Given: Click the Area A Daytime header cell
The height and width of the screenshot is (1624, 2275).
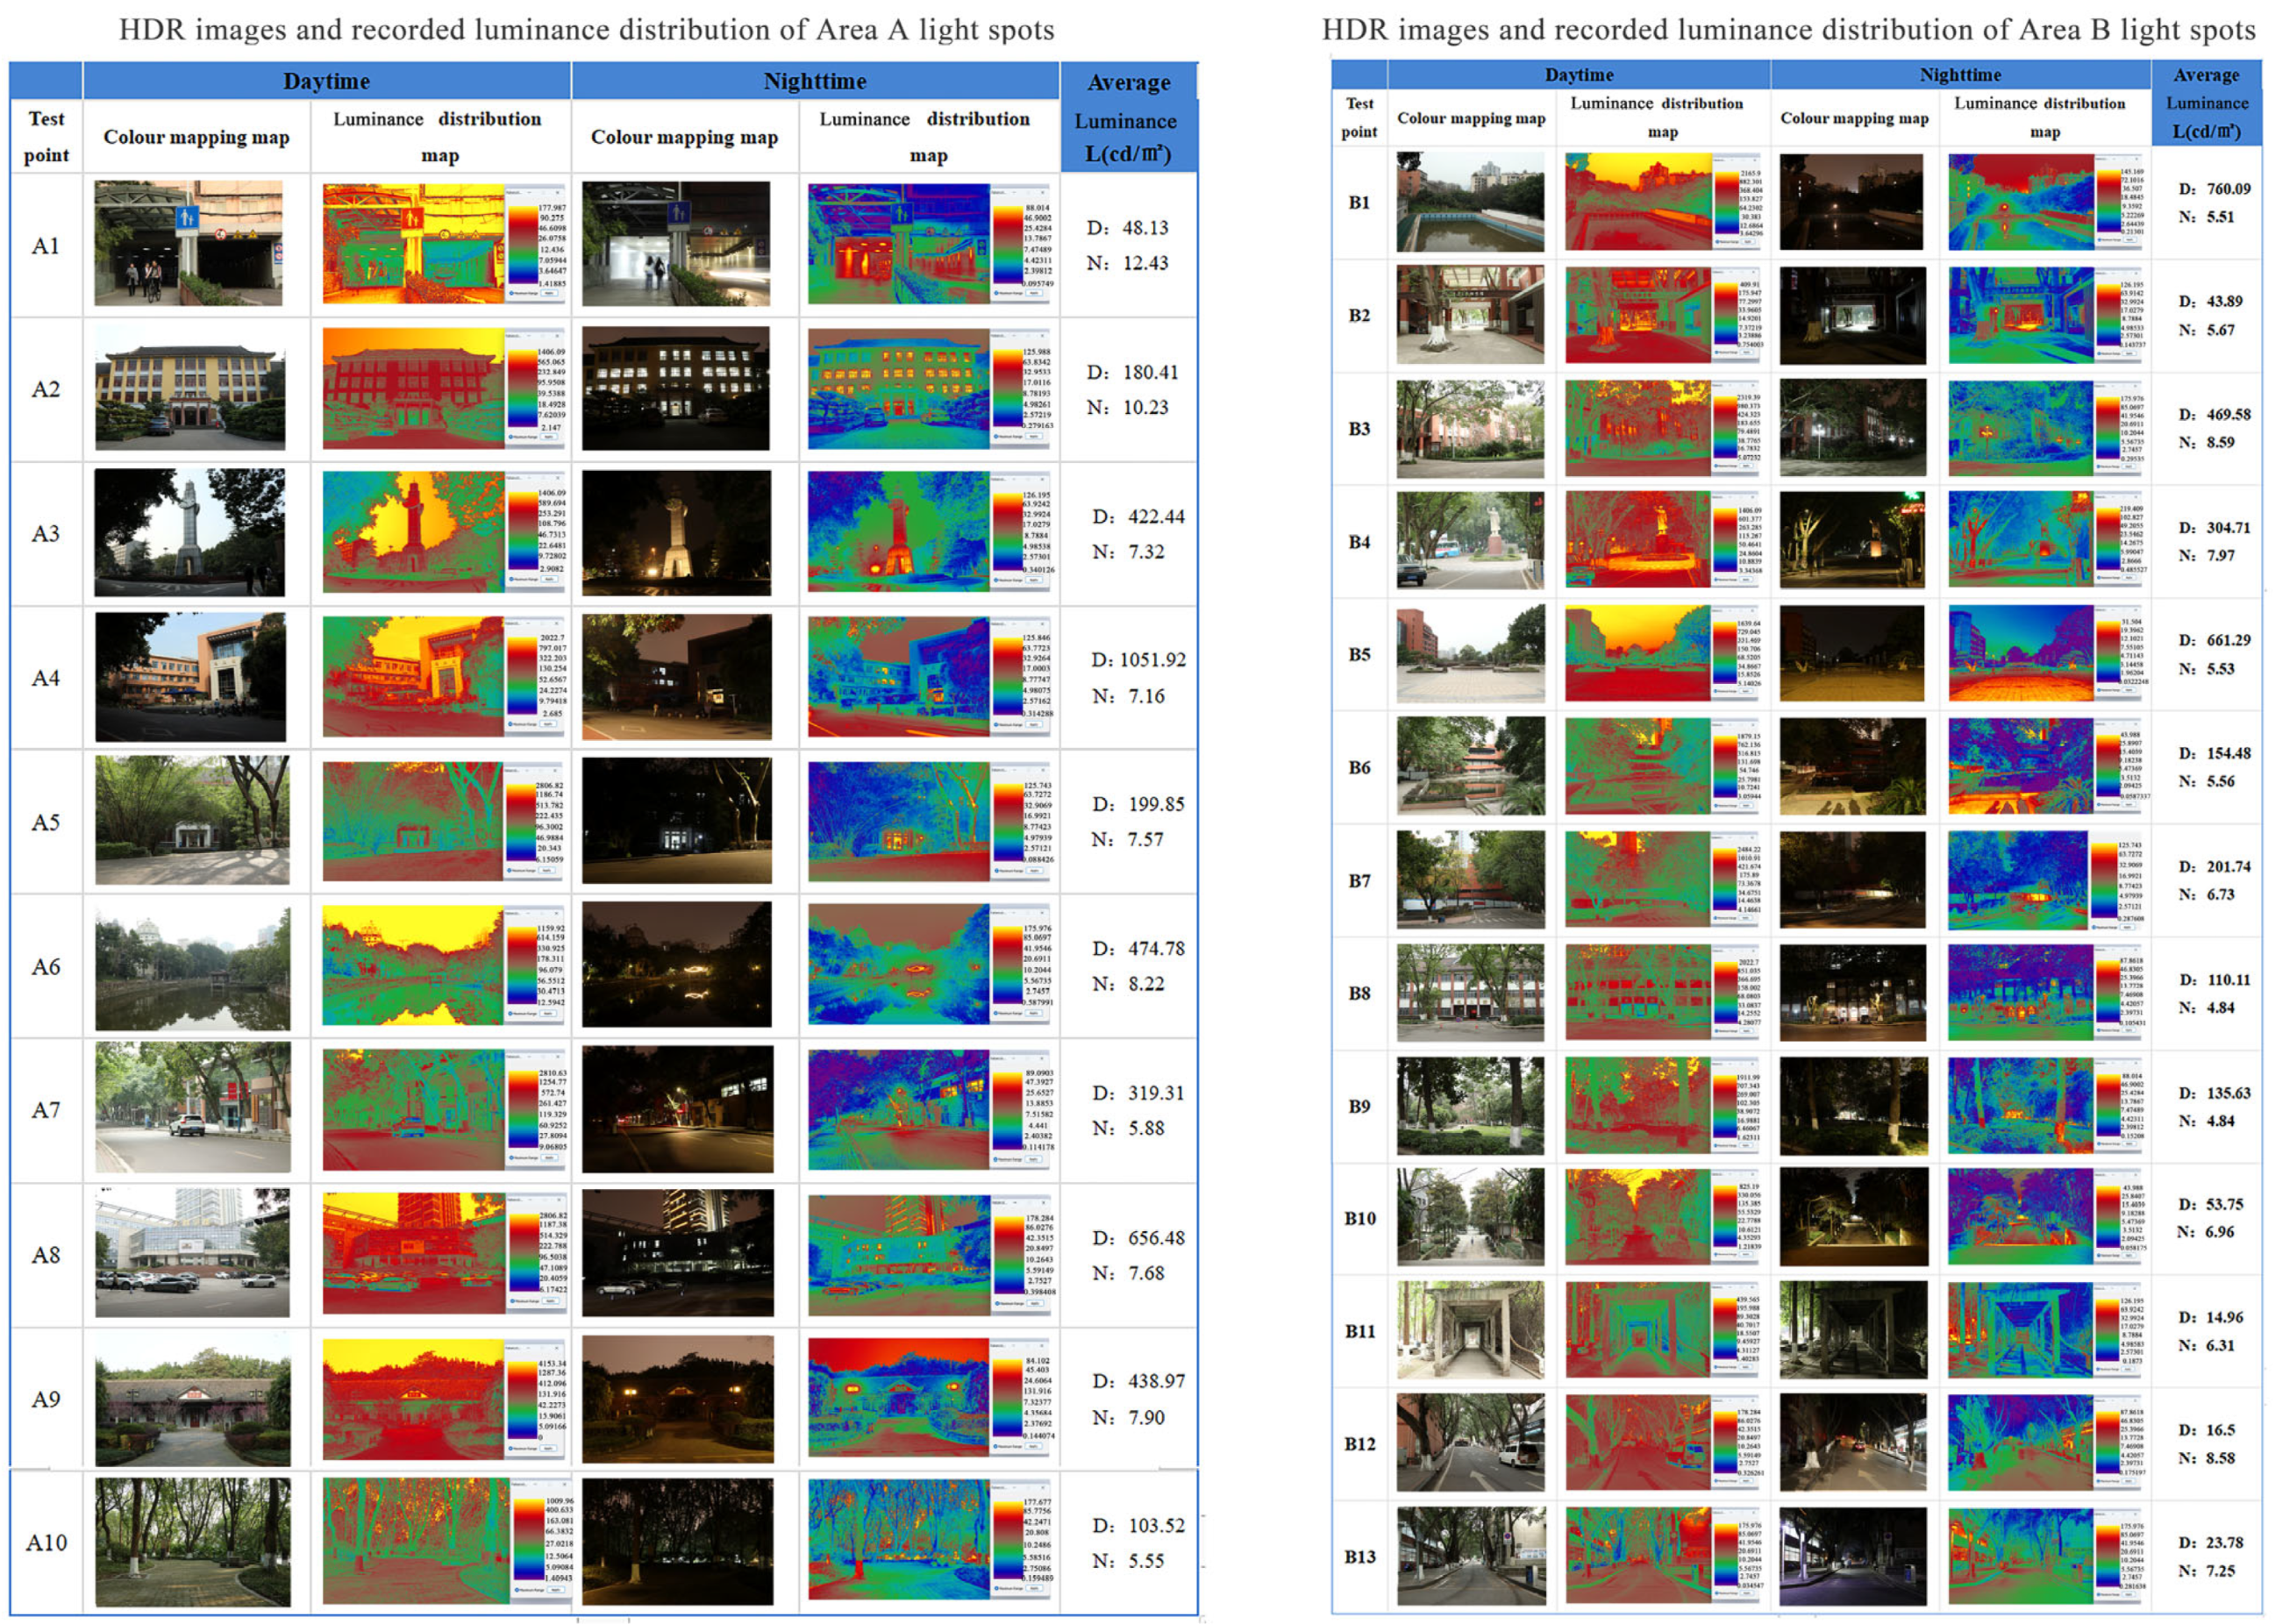Looking at the screenshot, I should click(326, 81).
